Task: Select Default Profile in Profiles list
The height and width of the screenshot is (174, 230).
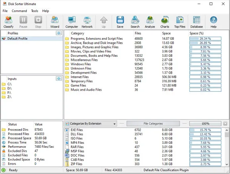Action: point(32,39)
